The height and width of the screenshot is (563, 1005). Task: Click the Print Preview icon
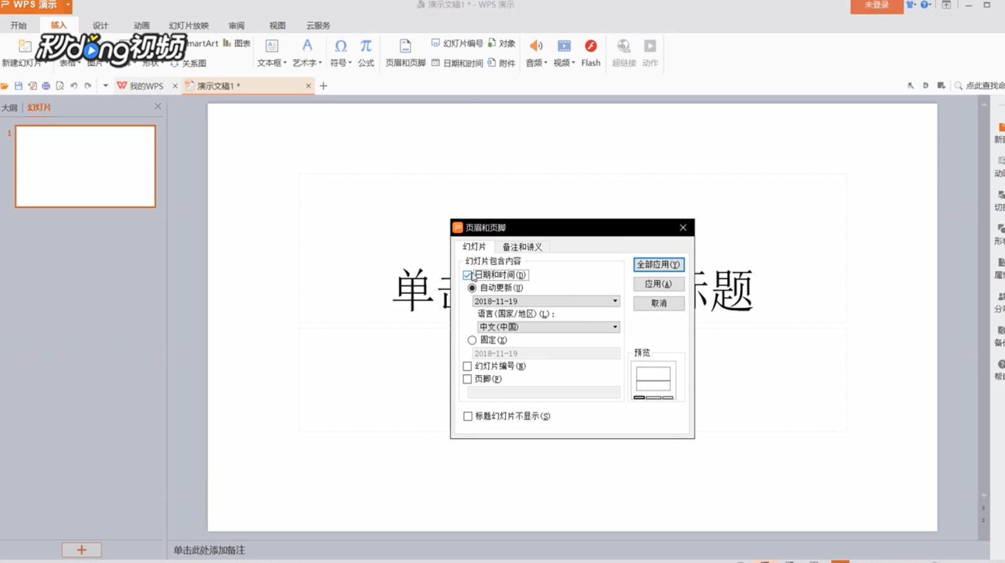click(59, 86)
